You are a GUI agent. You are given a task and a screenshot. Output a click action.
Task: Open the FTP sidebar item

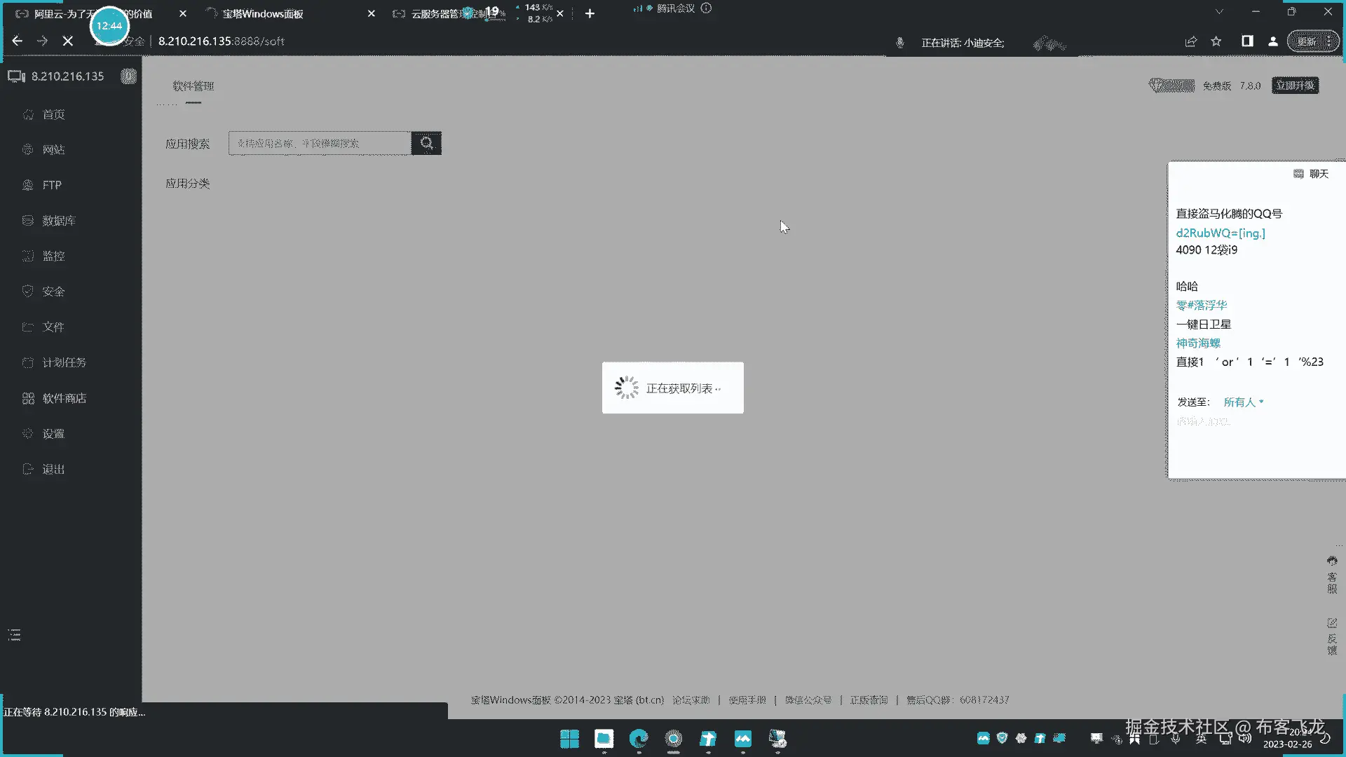pyautogui.click(x=51, y=185)
